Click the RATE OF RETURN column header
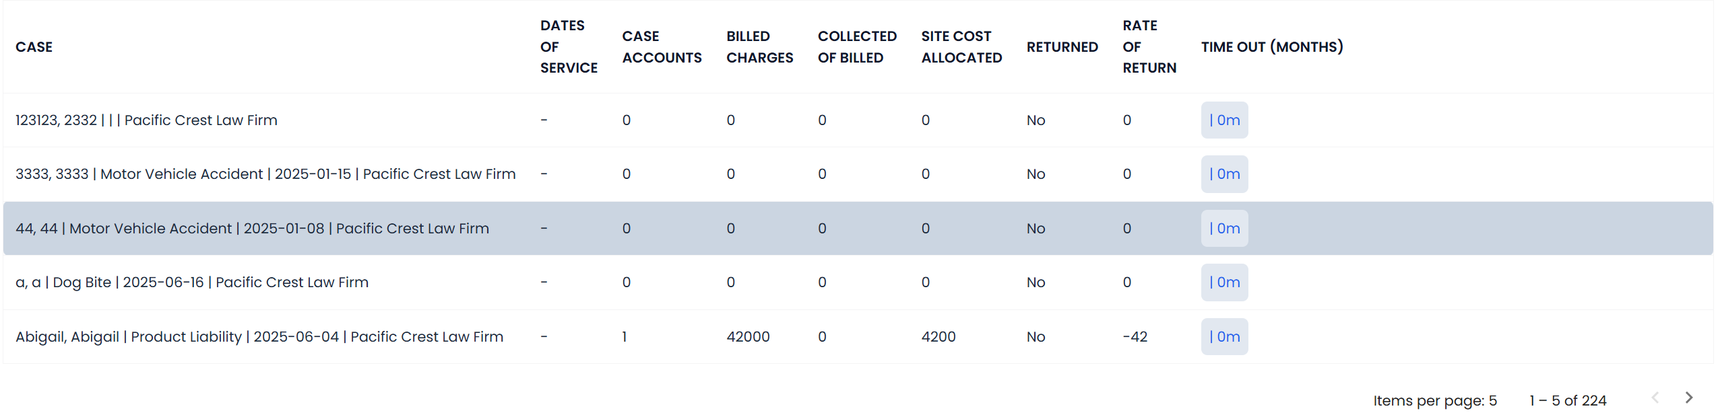 1148,46
